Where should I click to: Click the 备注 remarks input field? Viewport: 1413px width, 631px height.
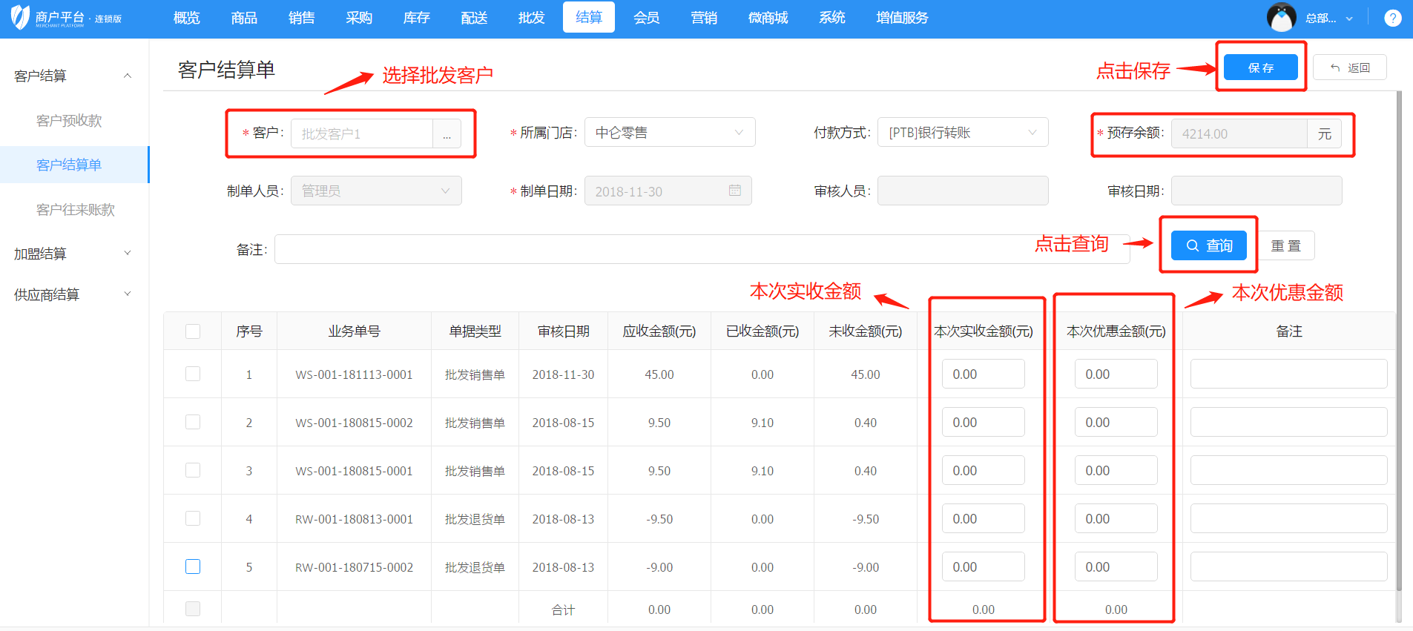[x=701, y=250]
